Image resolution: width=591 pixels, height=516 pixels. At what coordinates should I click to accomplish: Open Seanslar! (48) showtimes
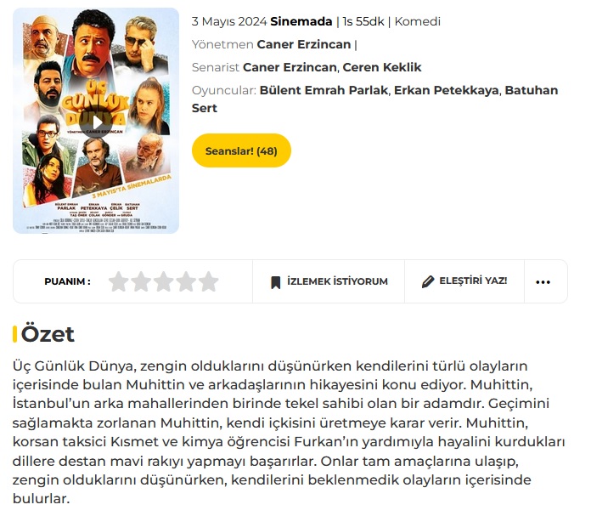[241, 150]
